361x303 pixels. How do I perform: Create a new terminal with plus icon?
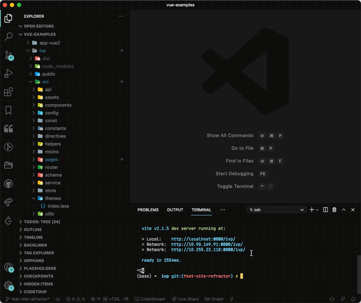point(311,209)
